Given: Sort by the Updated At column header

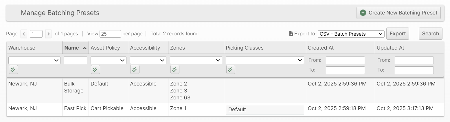Looking at the screenshot, I should (x=390, y=48).
